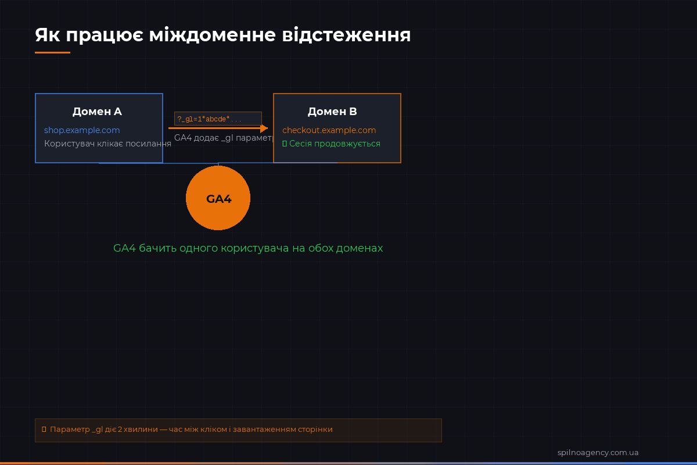Screen dimensions: 697x465
Task: Click the note about _gl lasting 2 minutes
Action: point(238,430)
